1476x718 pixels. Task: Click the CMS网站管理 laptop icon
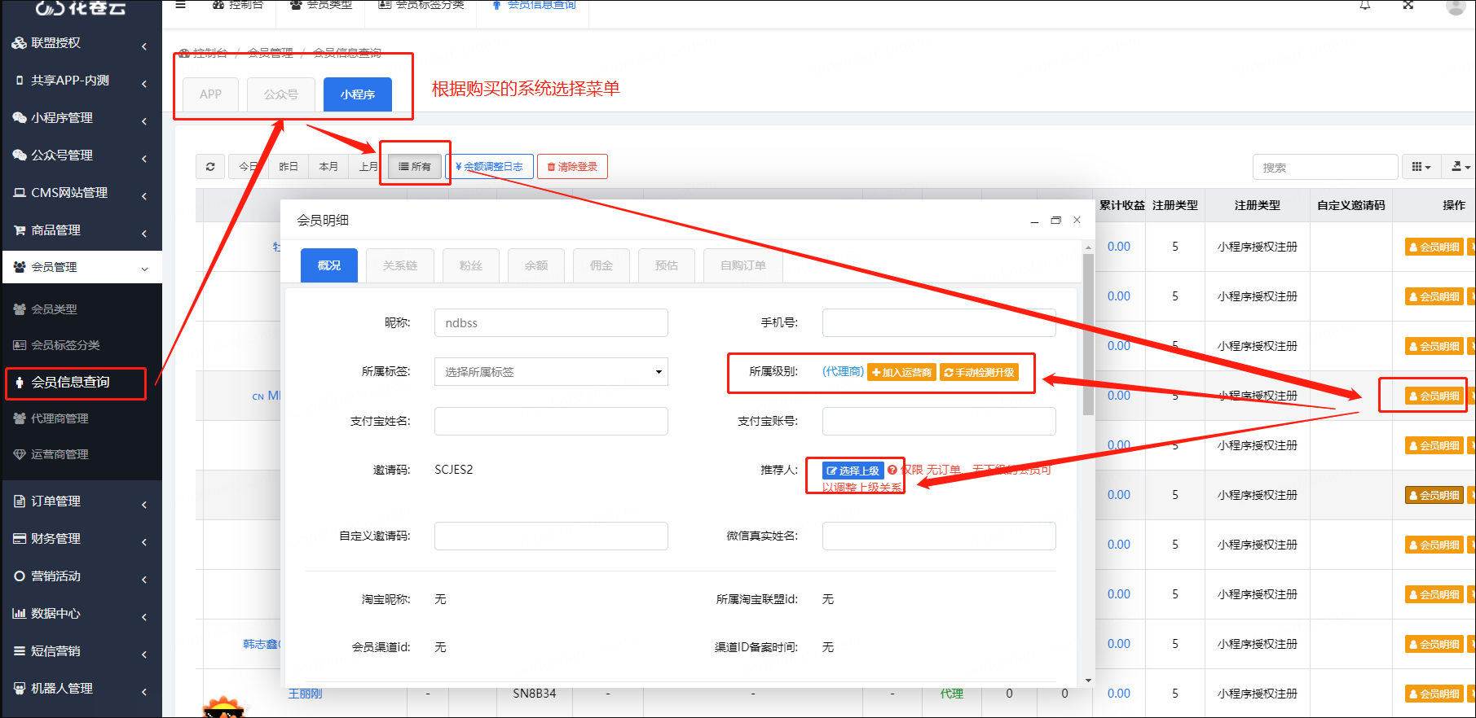tap(20, 193)
